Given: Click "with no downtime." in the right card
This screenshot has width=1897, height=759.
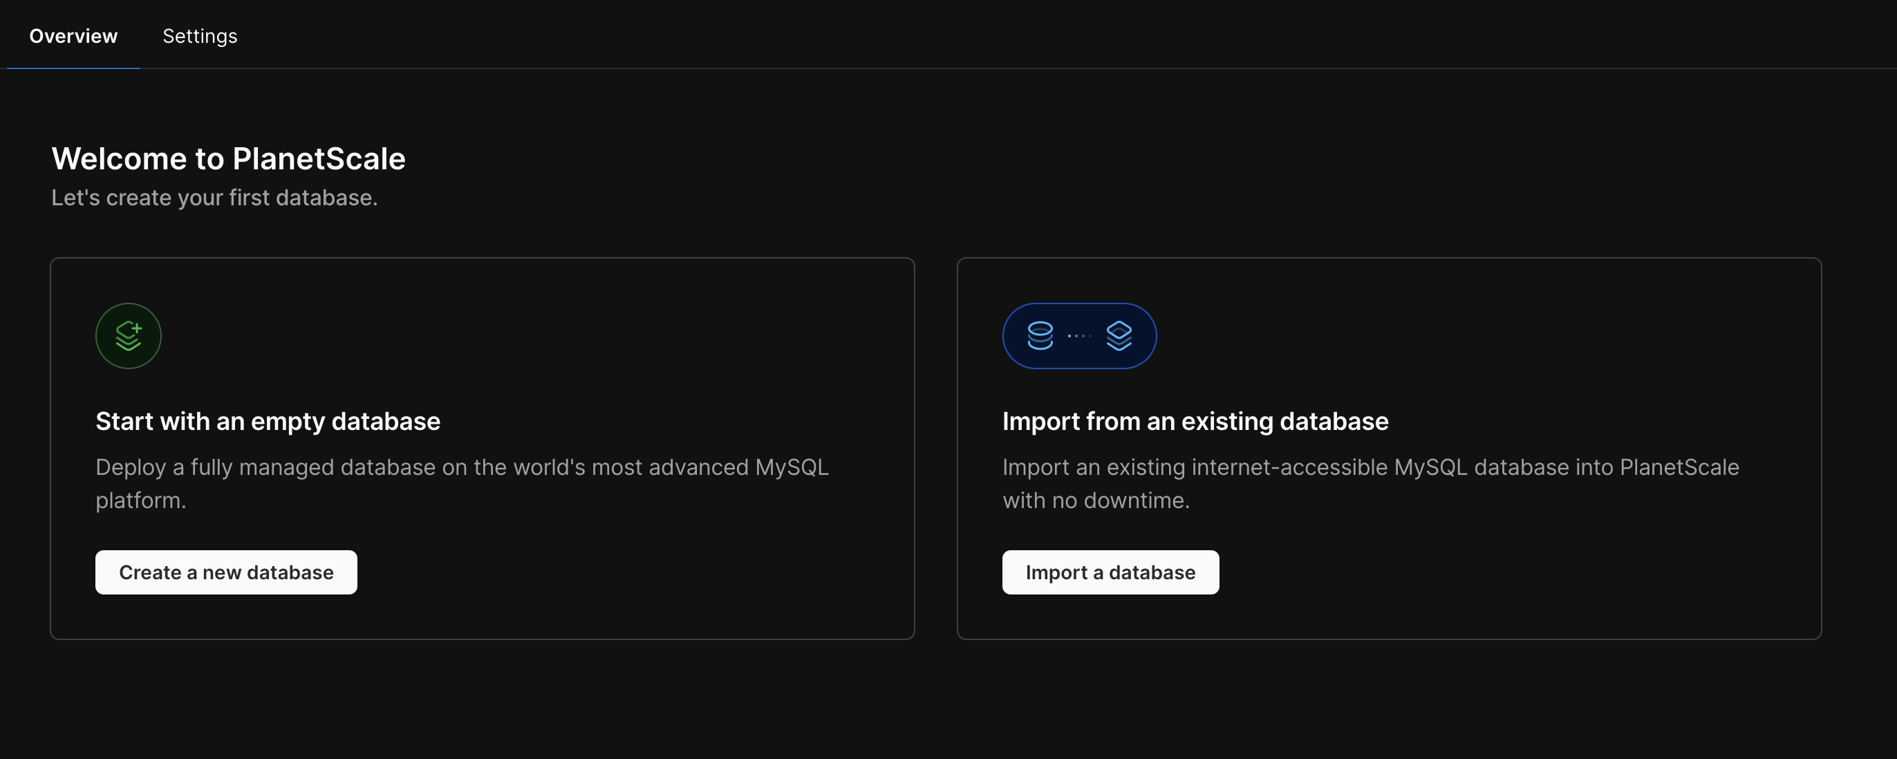Looking at the screenshot, I should click(1096, 500).
